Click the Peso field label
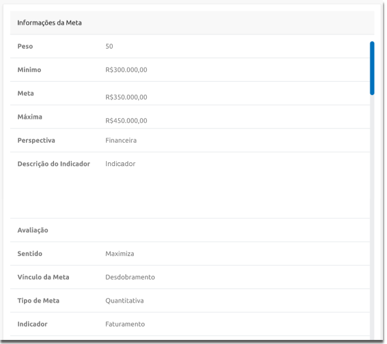This screenshot has width=387, height=344. pos(25,46)
